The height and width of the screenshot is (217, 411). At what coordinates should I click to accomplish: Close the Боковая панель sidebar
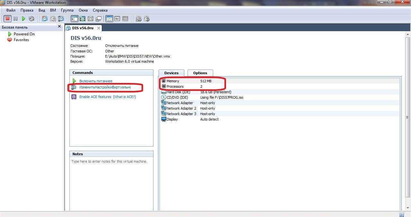click(59, 26)
